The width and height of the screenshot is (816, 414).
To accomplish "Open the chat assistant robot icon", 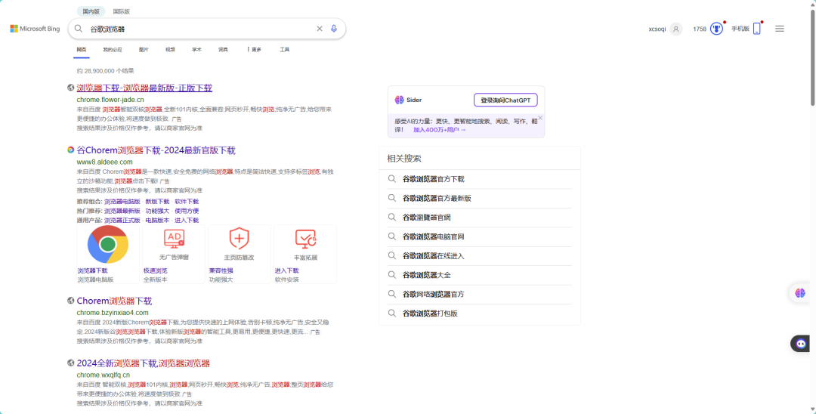I will point(801,344).
